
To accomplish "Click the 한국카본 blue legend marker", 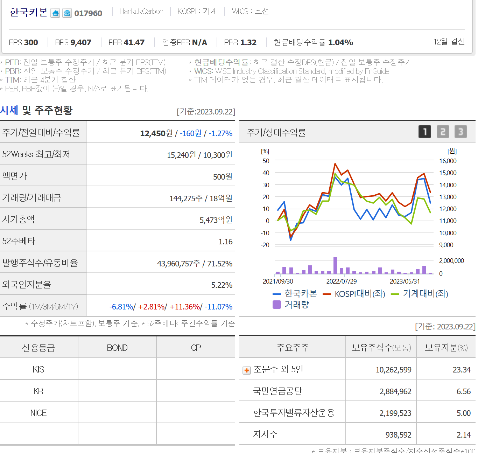I will click(x=276, y=294).
